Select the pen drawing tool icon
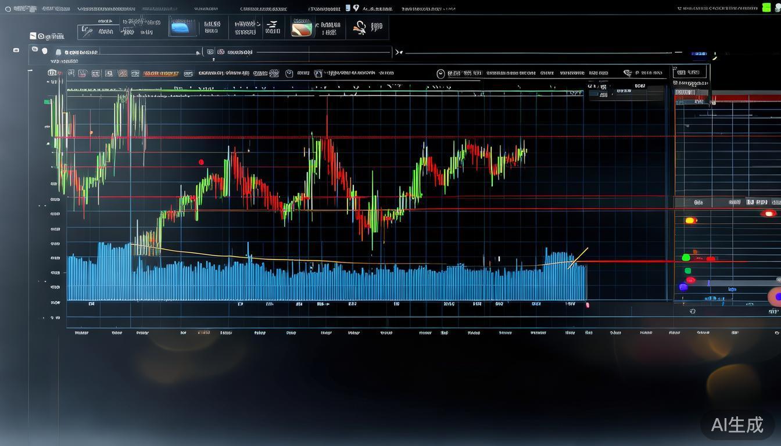The width and height of the screenshot is (781, 446). [87, 31]
